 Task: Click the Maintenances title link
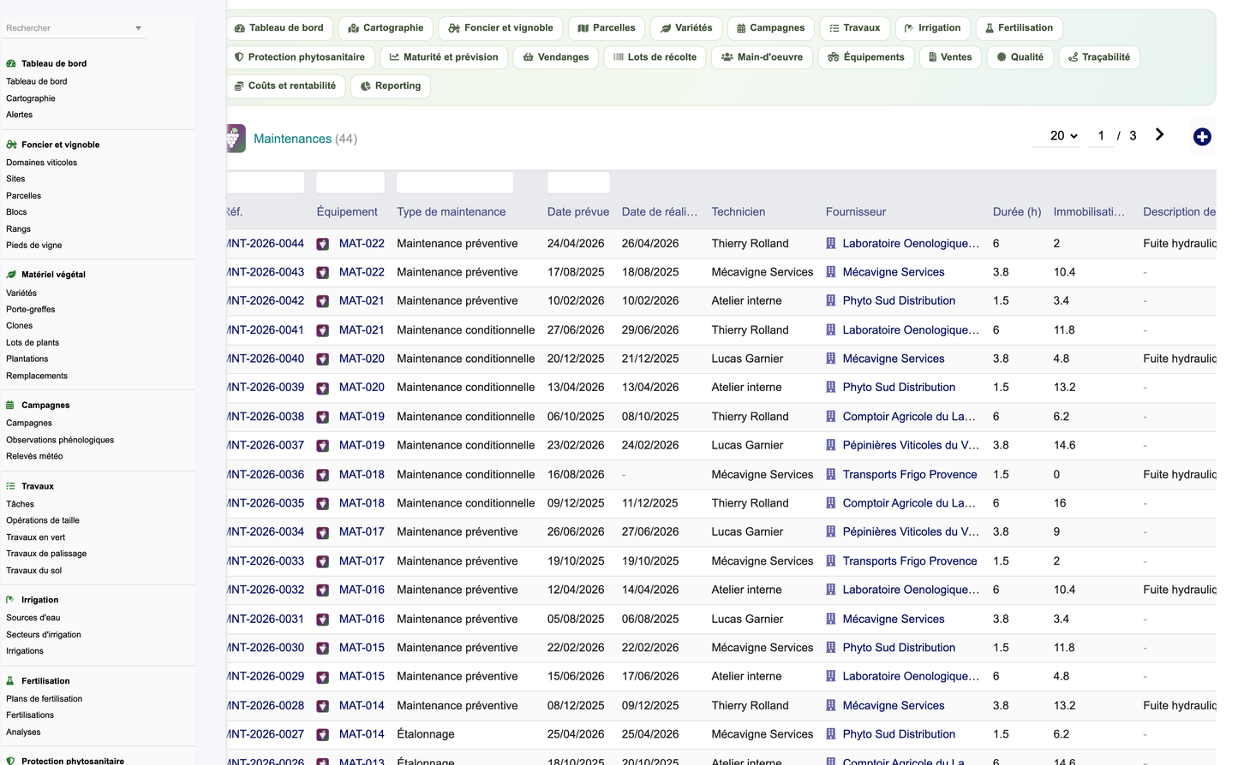coord(292,139)
